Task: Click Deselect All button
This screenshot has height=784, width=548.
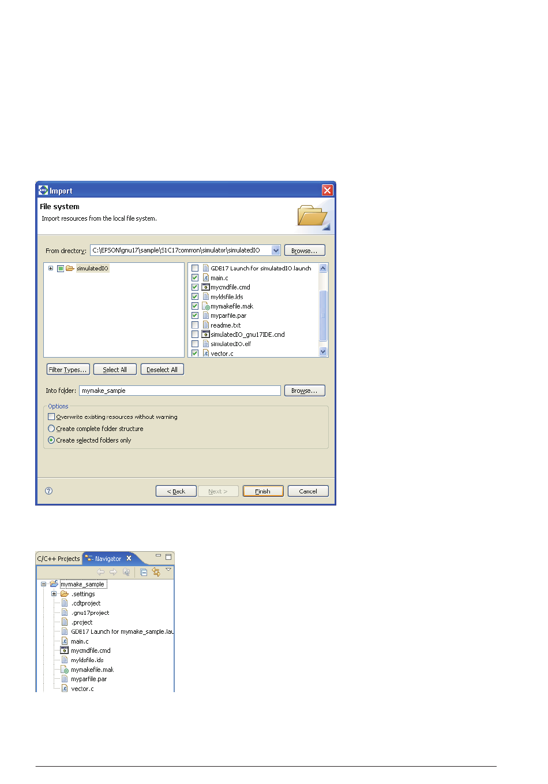Action: tap(162, 370)
